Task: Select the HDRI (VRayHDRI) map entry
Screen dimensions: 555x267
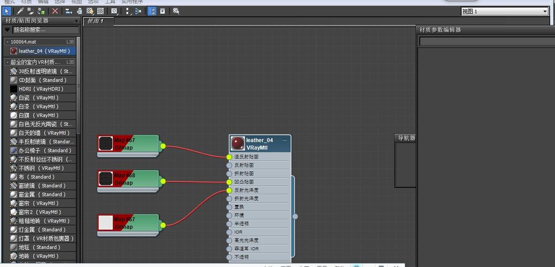Action: [x=41, y=89]
